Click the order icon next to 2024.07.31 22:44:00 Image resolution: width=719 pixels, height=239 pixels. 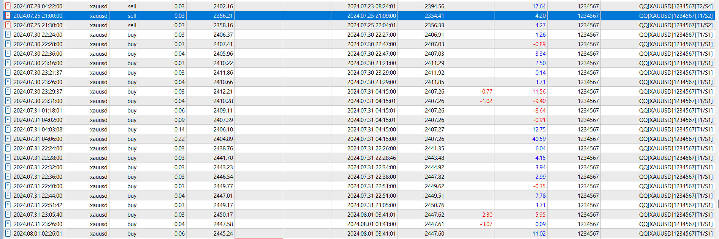(x=8, y=195)
